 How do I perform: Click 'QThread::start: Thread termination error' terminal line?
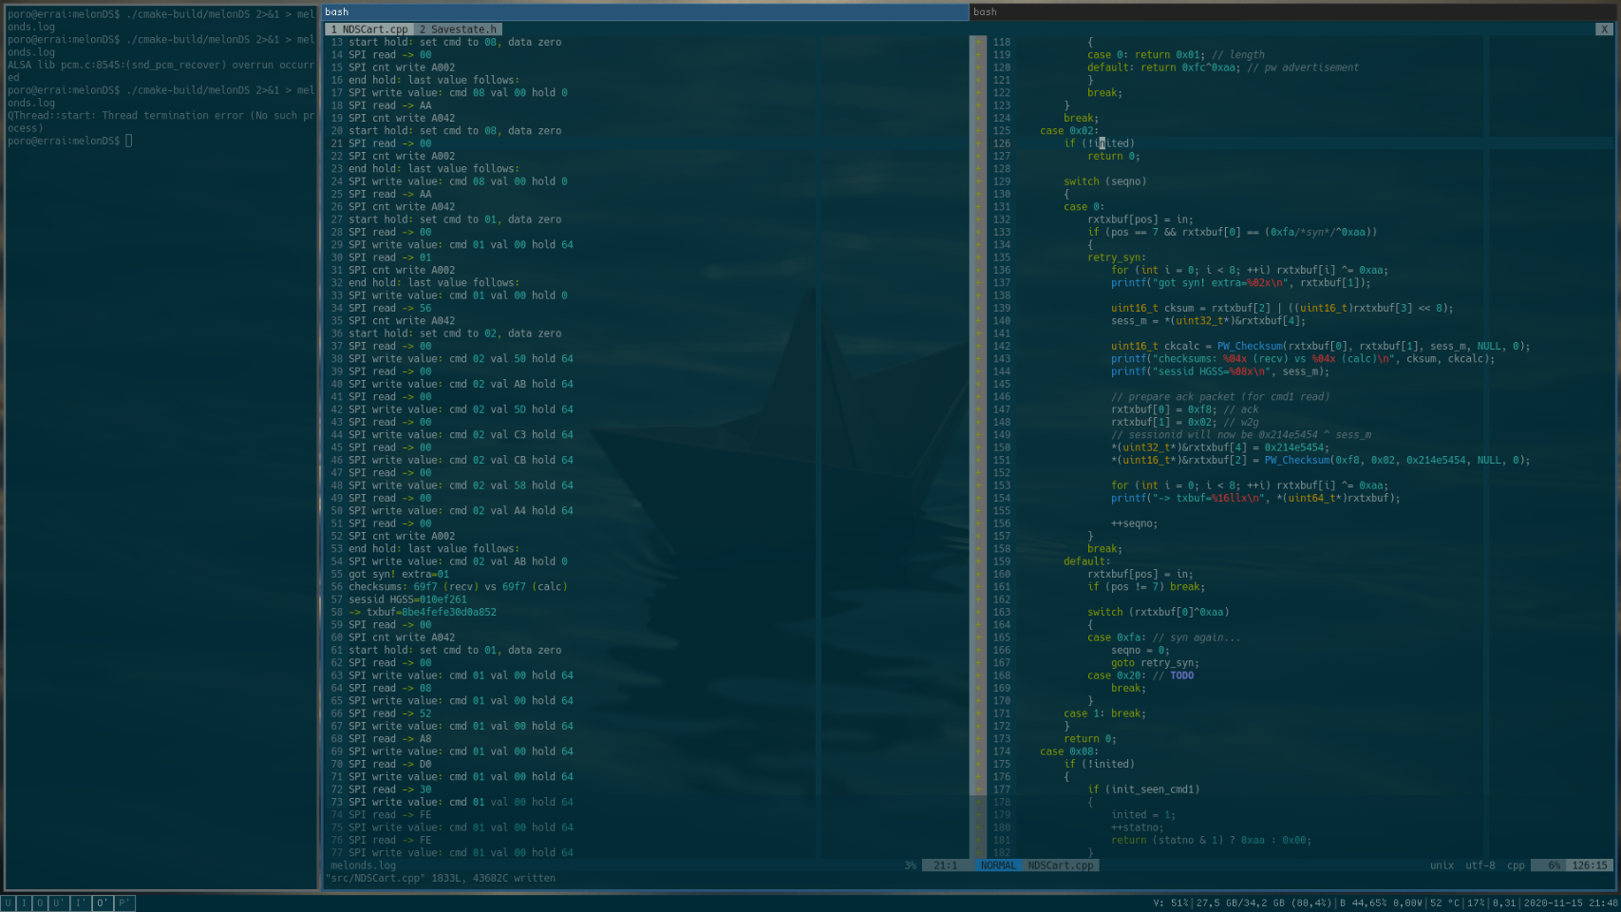(160, 122)
